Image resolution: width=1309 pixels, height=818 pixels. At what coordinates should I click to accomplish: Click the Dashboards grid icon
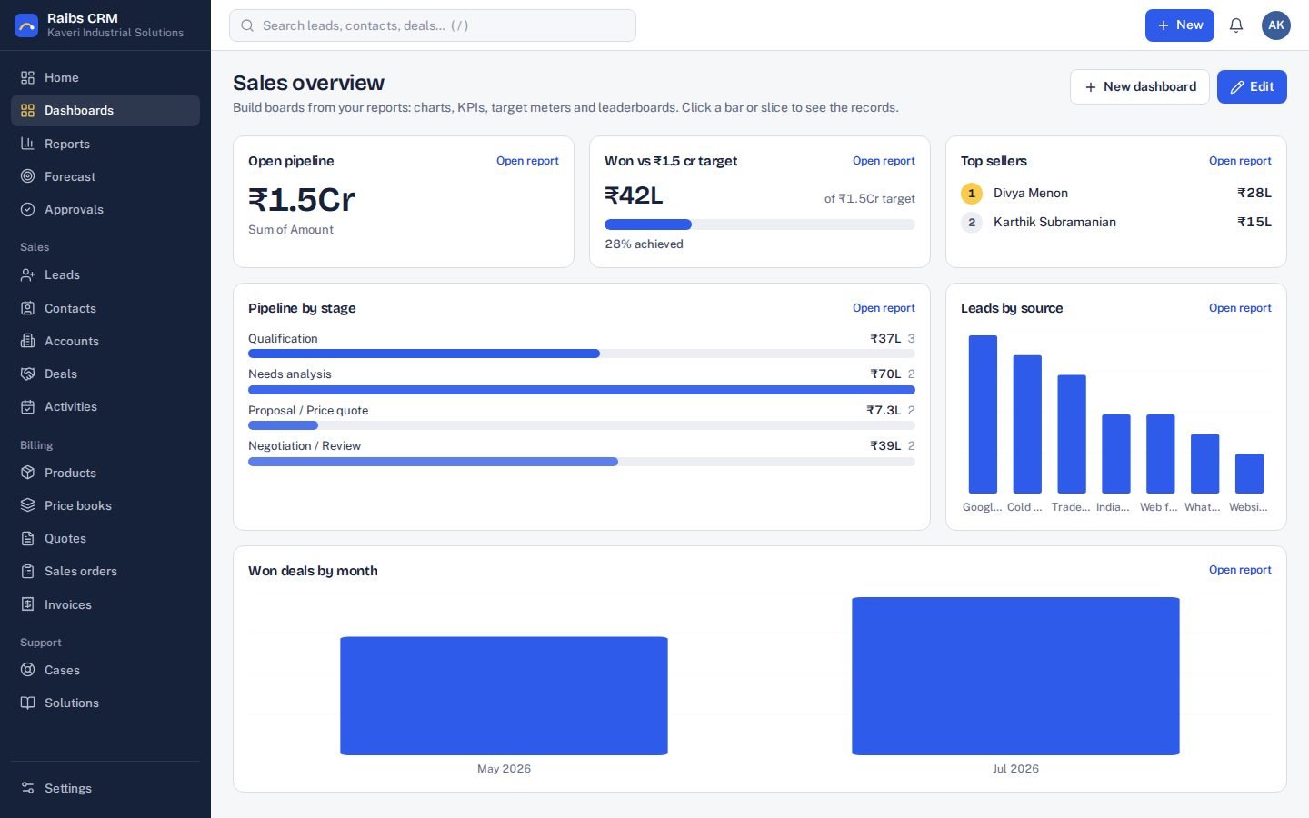[x=28, y=110]
